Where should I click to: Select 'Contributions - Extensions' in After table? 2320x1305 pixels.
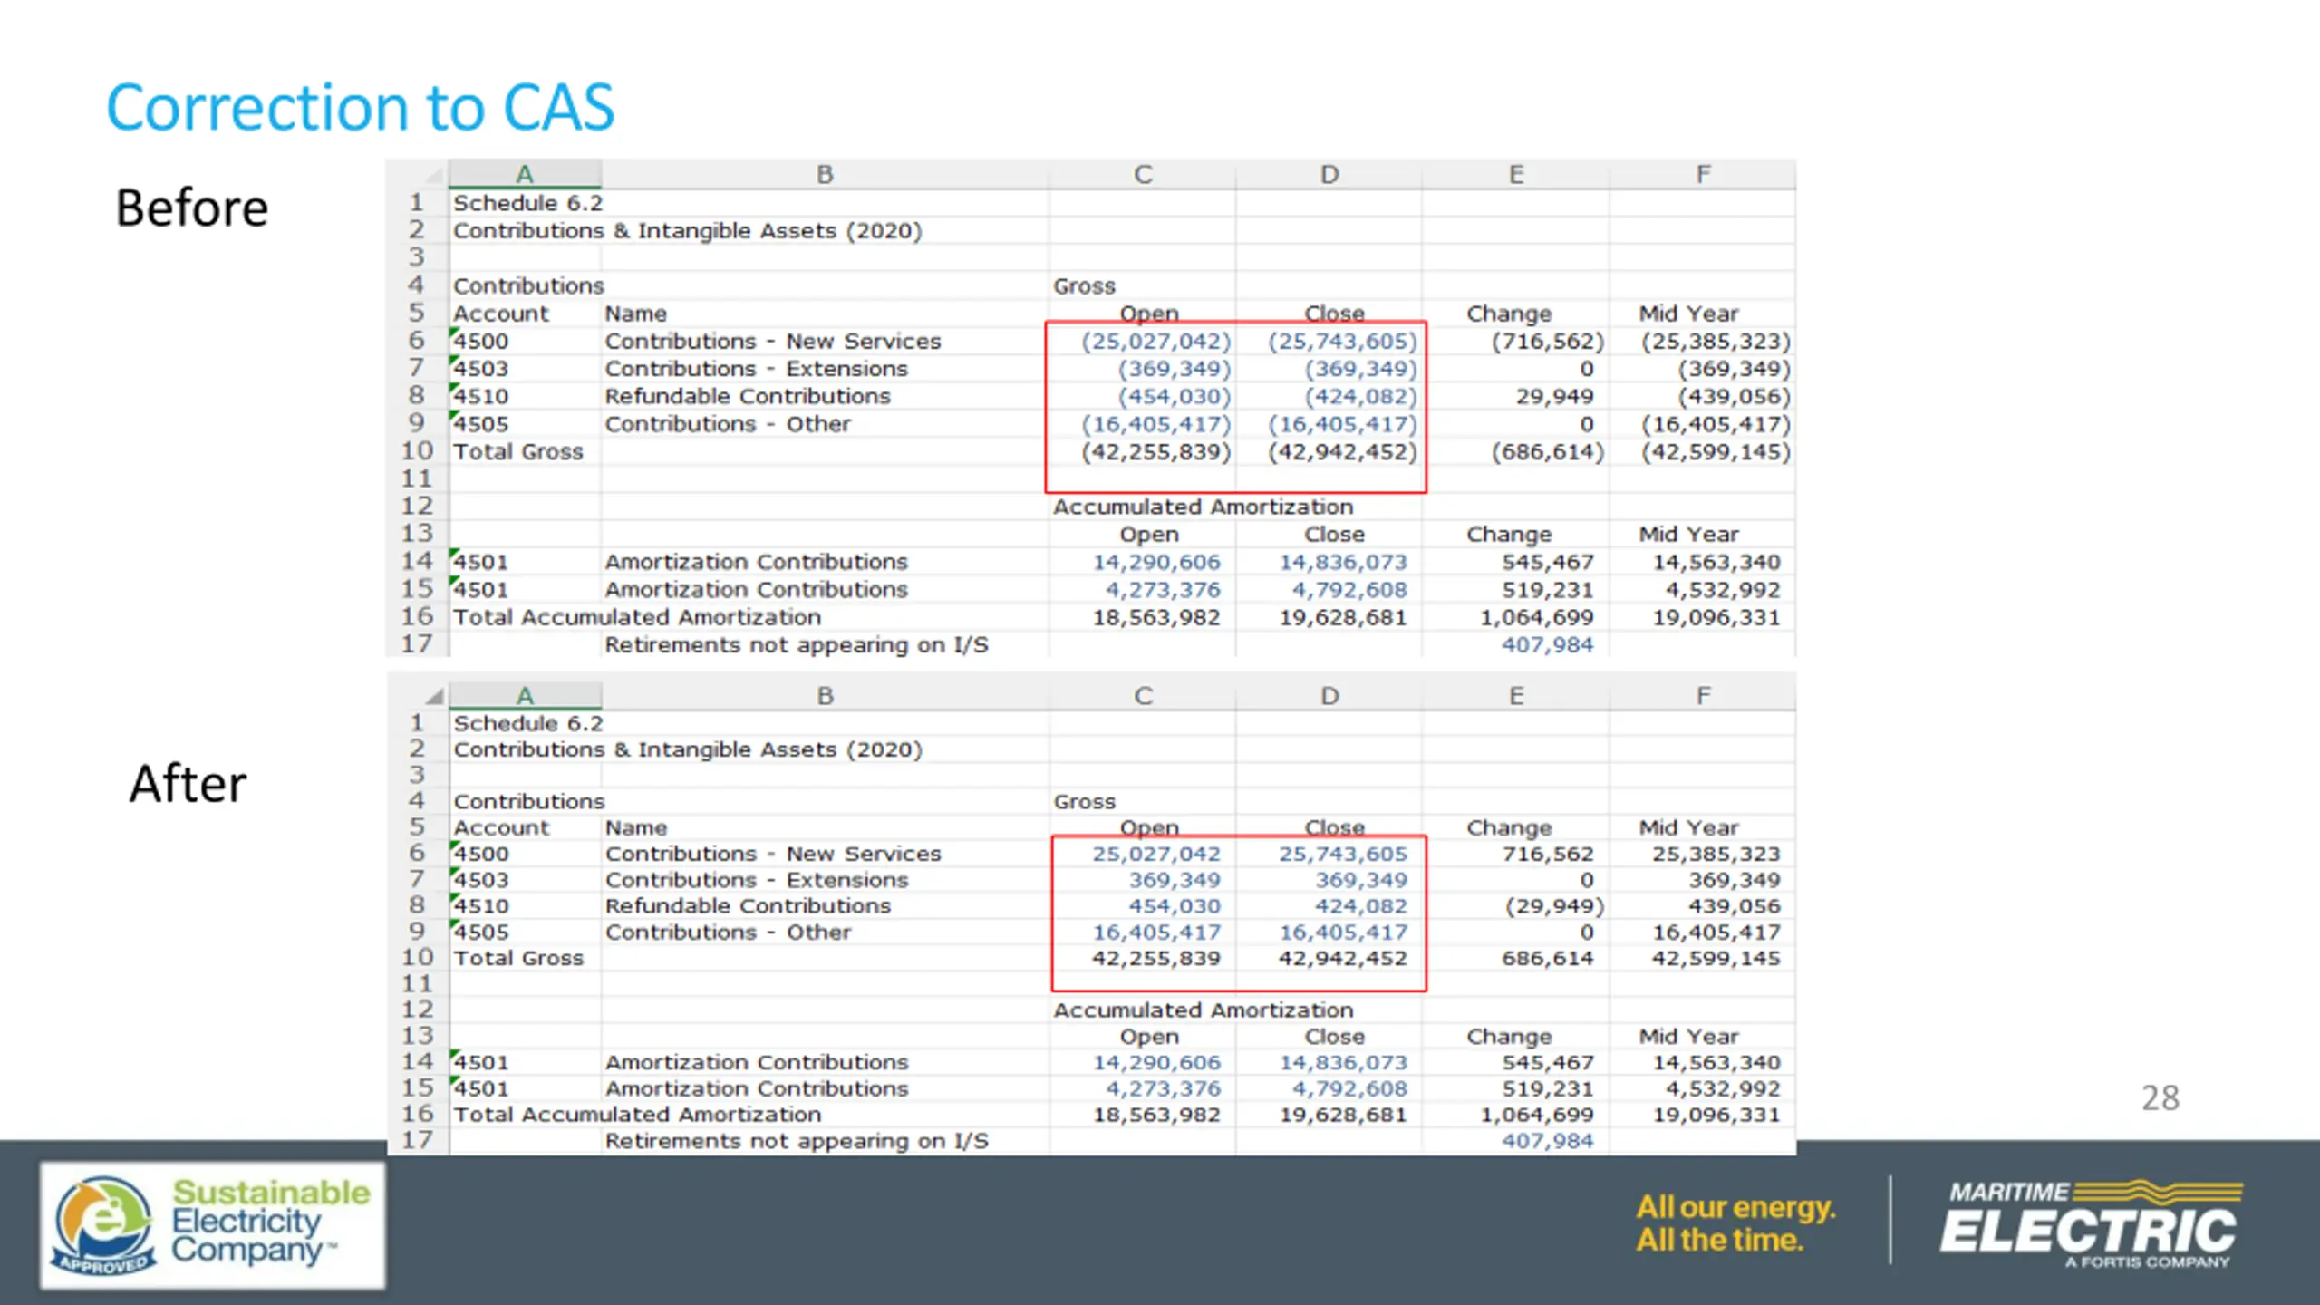point(757,881)
